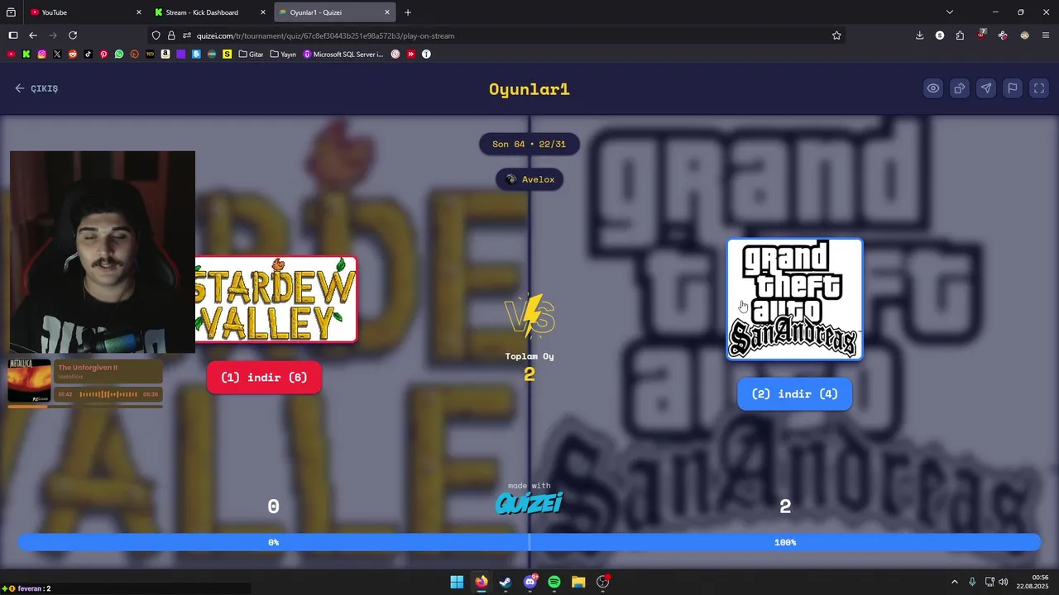Click the site security padlock icon

coord(171,36)
